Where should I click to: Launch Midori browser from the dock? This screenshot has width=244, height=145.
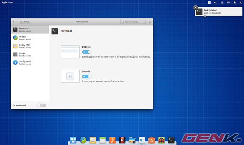click(83, 140)
